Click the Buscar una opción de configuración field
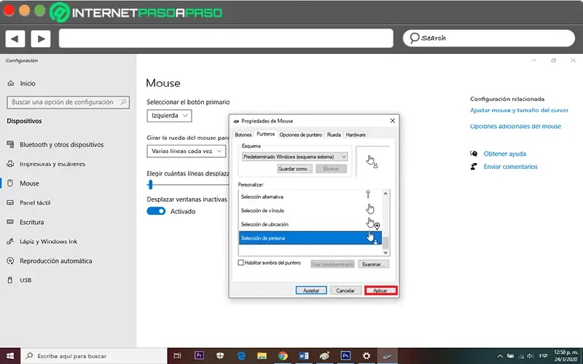The image size is (583, 364). 68,102
